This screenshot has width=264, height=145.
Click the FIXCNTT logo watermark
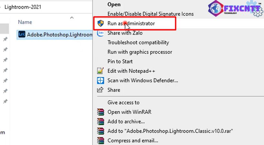click(235, 8)
